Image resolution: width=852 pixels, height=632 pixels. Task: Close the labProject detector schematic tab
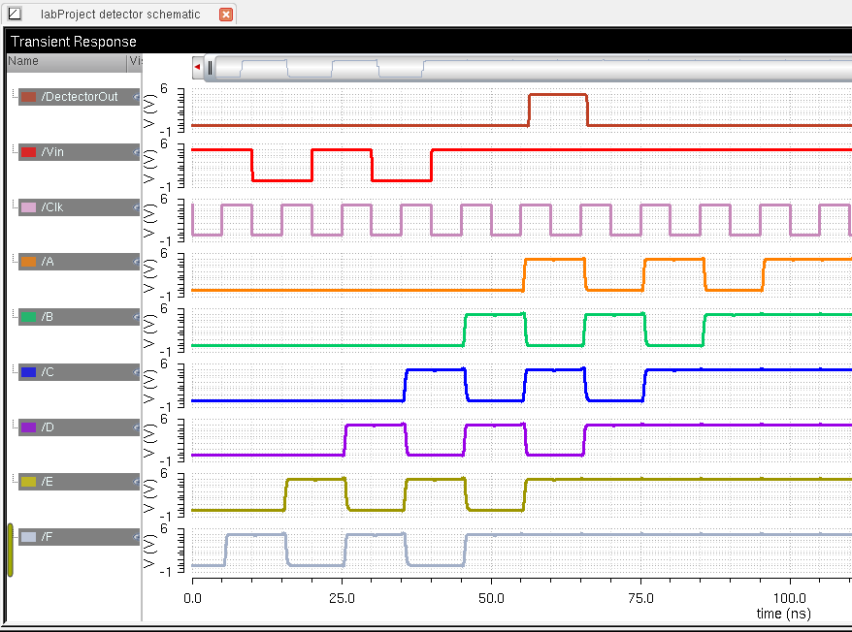pos(226,15)
